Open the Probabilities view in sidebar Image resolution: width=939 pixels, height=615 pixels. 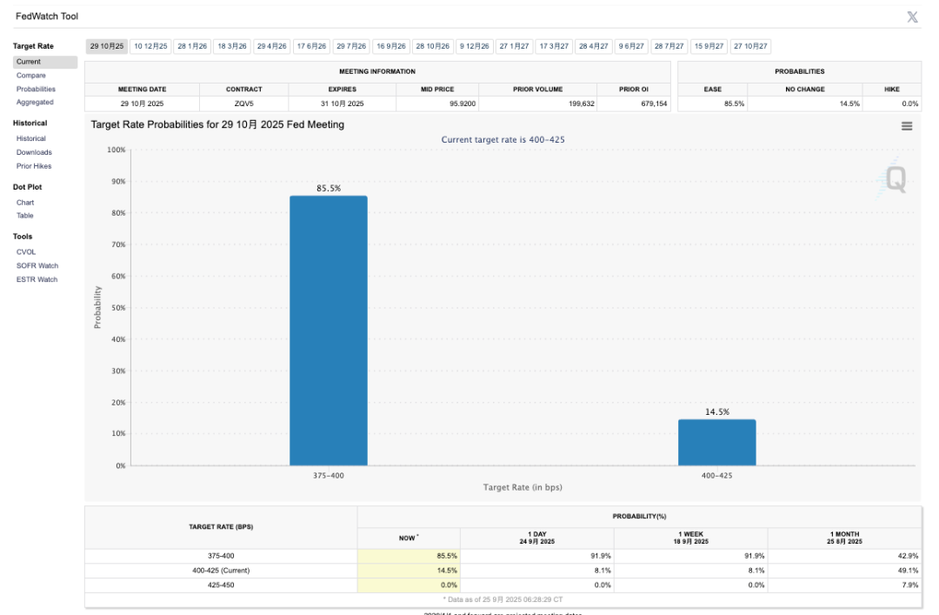coord(36,90)
